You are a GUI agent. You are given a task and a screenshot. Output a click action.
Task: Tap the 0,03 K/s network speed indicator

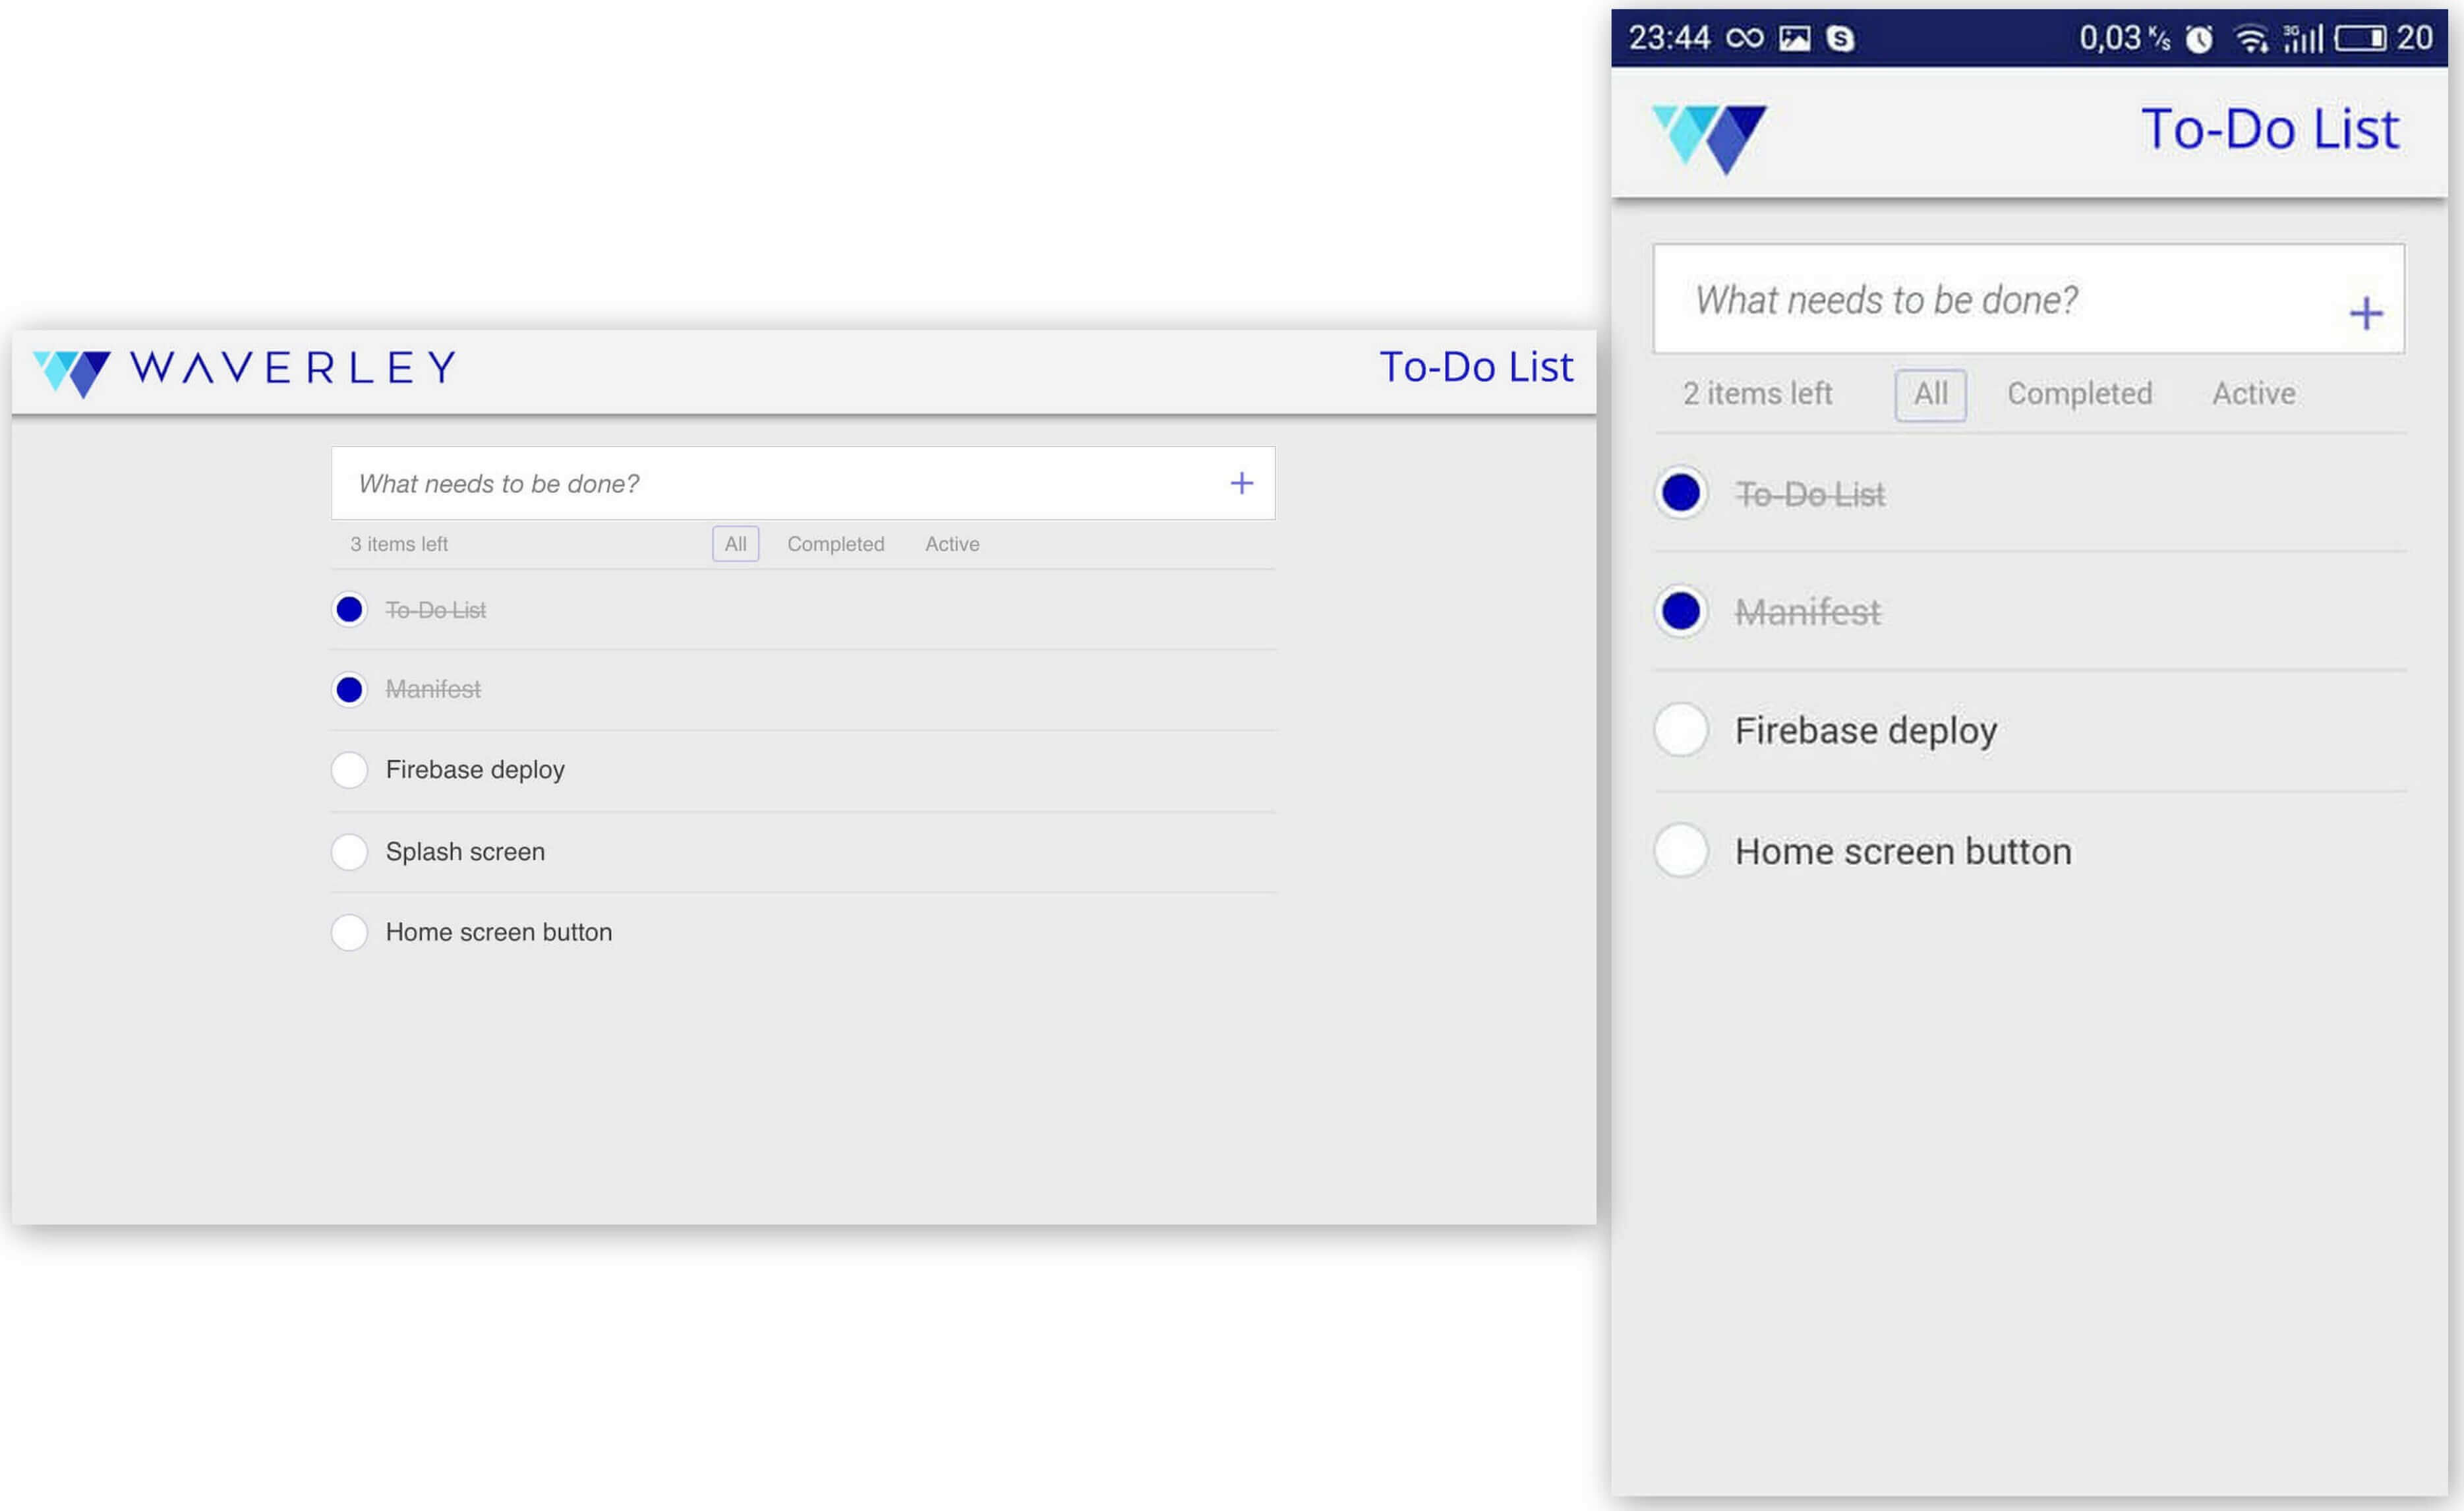coord(2124,39)
